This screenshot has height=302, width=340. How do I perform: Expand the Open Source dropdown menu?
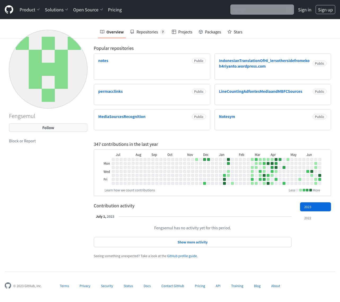pos(88,10)
